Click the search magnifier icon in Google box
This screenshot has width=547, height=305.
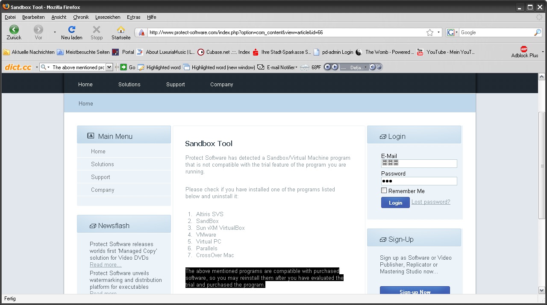pos(538,32)
